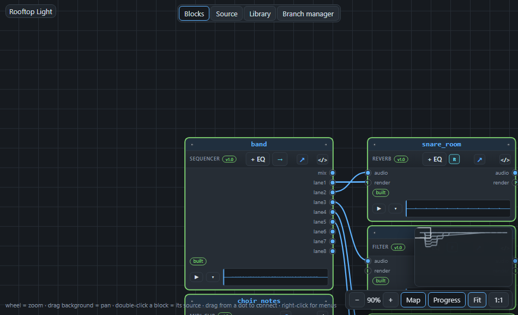The width and height of the screenshot is (518, 315).
Task: Zoom out with the minus button
Action: [357, 300]
